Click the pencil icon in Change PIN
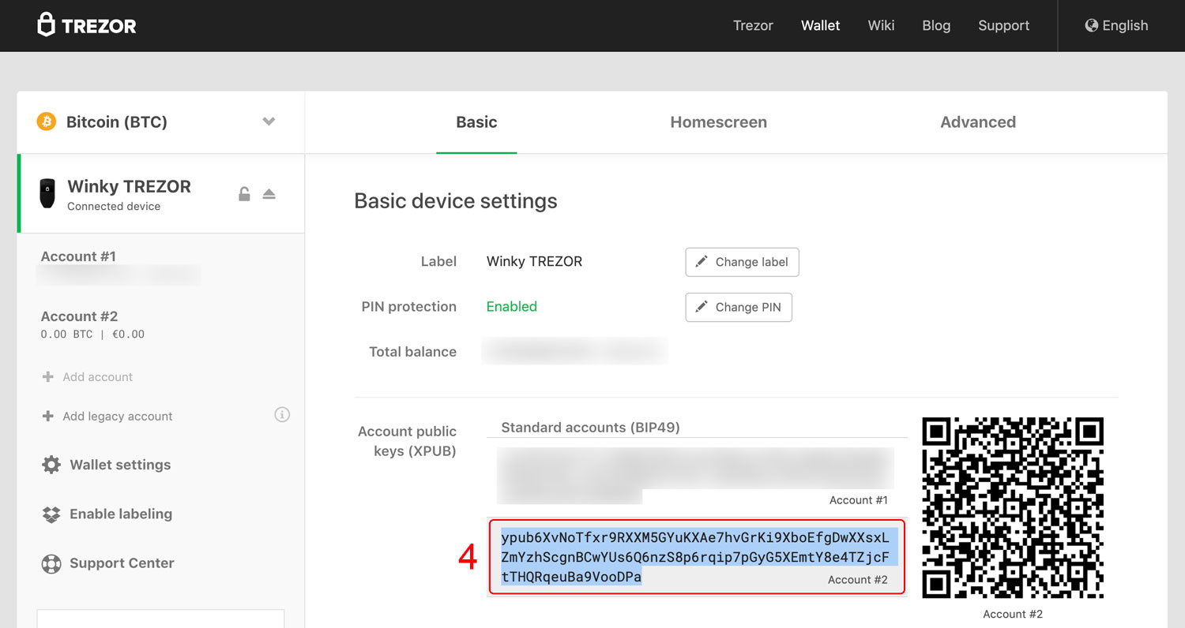The image size is (1185, 628). (x=702, y=307)
